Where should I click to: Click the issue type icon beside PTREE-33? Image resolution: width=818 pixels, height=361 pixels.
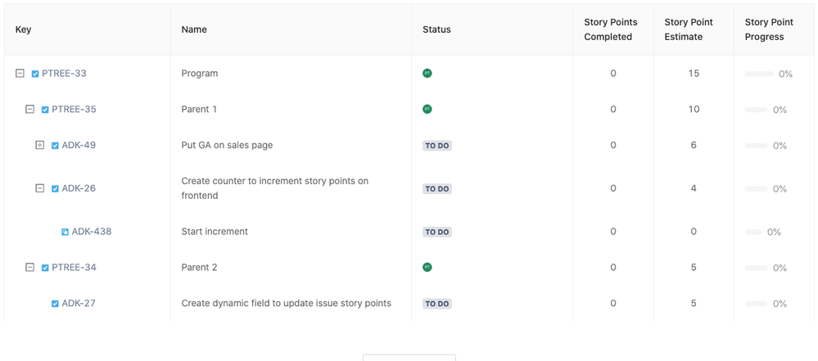[35, 74]
